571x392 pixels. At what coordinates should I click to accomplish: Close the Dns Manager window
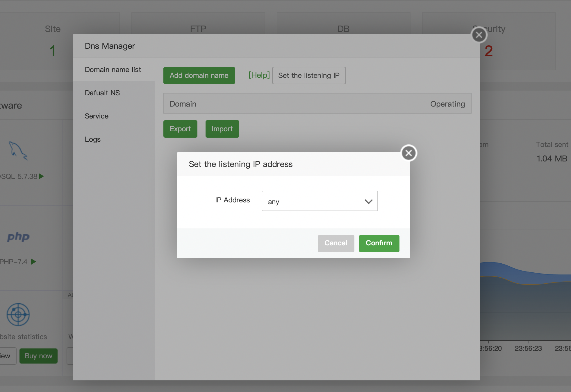[x=479, y=35]
